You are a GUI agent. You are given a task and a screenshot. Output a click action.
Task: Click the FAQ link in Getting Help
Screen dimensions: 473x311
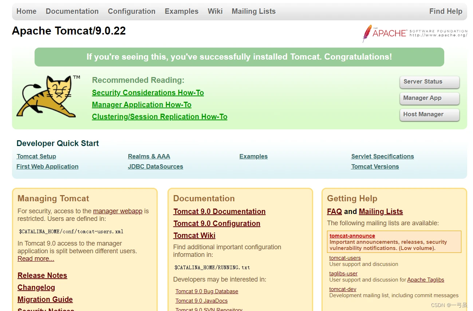(334, 211)
